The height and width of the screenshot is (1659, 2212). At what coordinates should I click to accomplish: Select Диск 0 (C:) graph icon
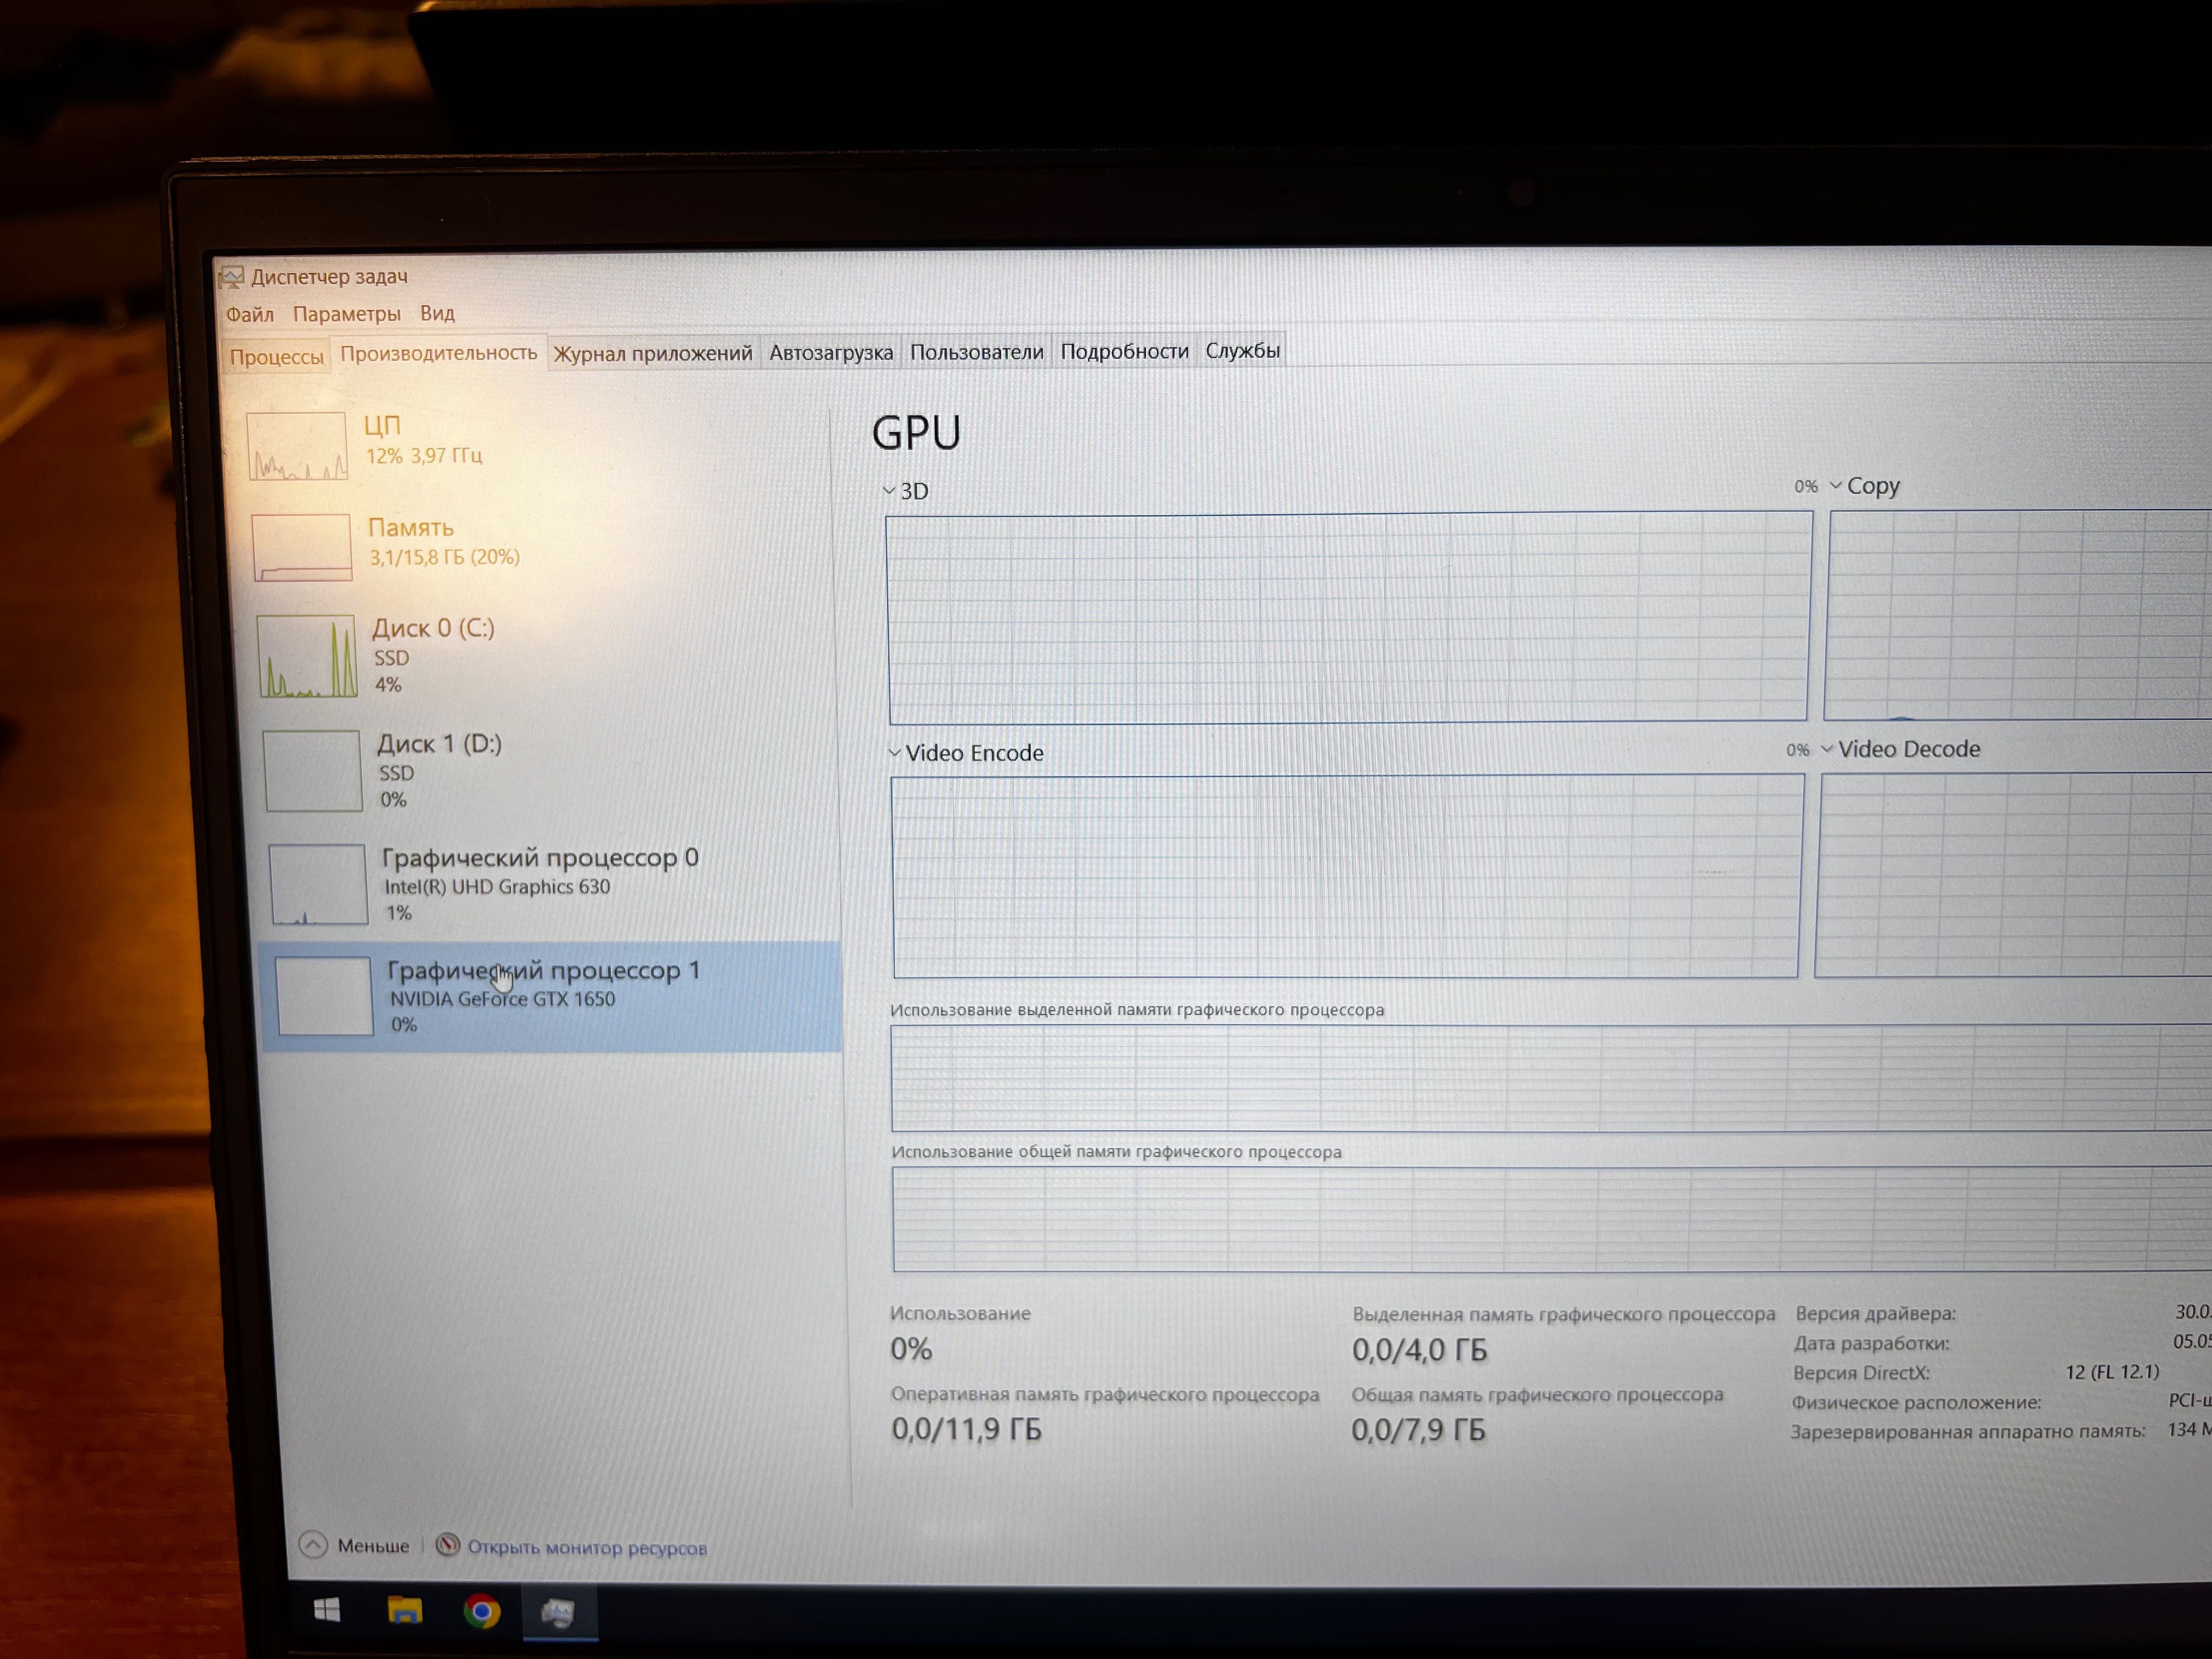click(308, 656)
